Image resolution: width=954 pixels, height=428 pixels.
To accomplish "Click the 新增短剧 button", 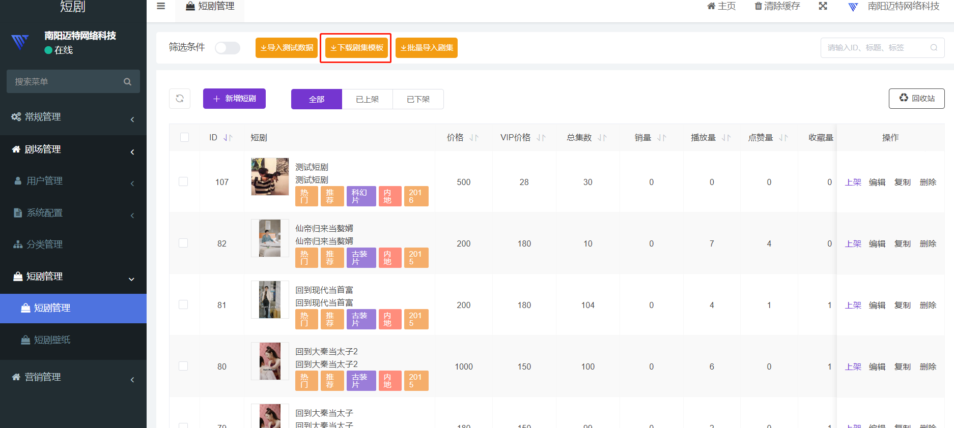I will pyautogui.click(x=234, y=99).
